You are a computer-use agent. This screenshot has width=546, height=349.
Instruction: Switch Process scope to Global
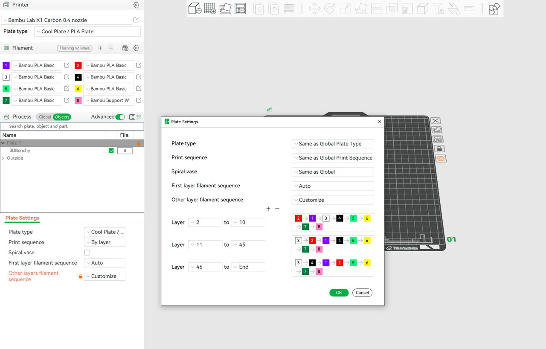coord(45,117)
